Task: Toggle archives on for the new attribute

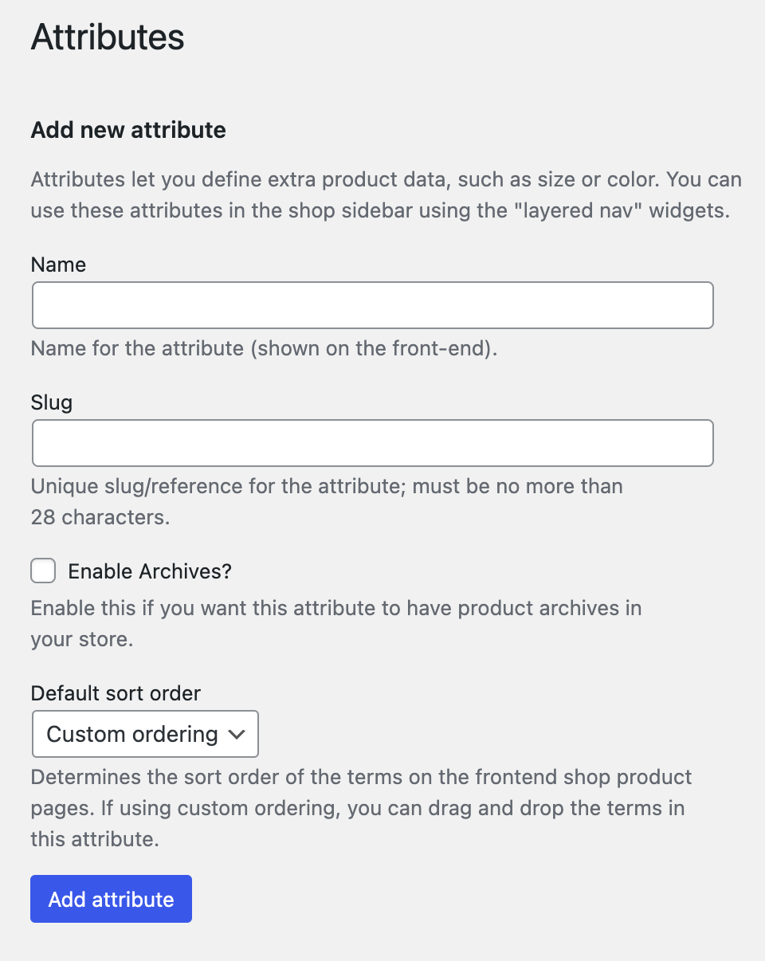Action: tap(43, 571)
